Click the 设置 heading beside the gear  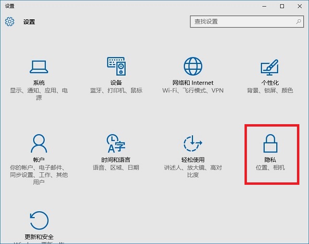click(x=29, y=22)
